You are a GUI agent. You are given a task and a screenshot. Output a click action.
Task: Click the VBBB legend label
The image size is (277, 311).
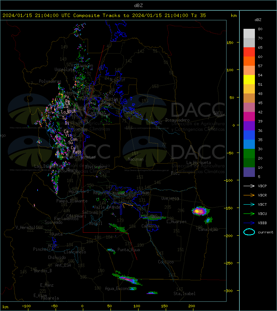(262, 223)
